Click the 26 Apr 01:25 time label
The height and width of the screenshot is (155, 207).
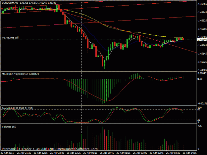124,153
